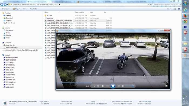The height and width of the screenshot is (106, 189).
Task: Open the Organize menu
Action: 6,9
